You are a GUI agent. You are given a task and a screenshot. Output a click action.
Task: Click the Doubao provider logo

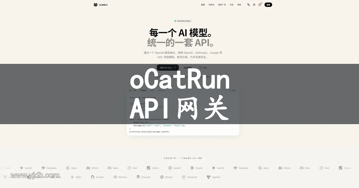pyautogui.click(x=98, y=177)
